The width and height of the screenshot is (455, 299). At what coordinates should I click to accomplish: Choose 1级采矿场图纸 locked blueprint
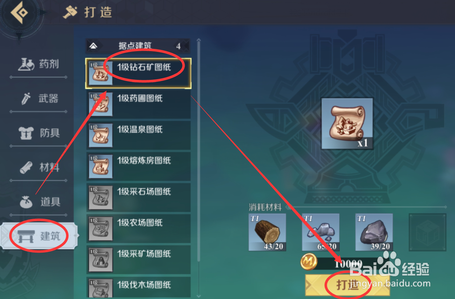click(x=138, y=260)
